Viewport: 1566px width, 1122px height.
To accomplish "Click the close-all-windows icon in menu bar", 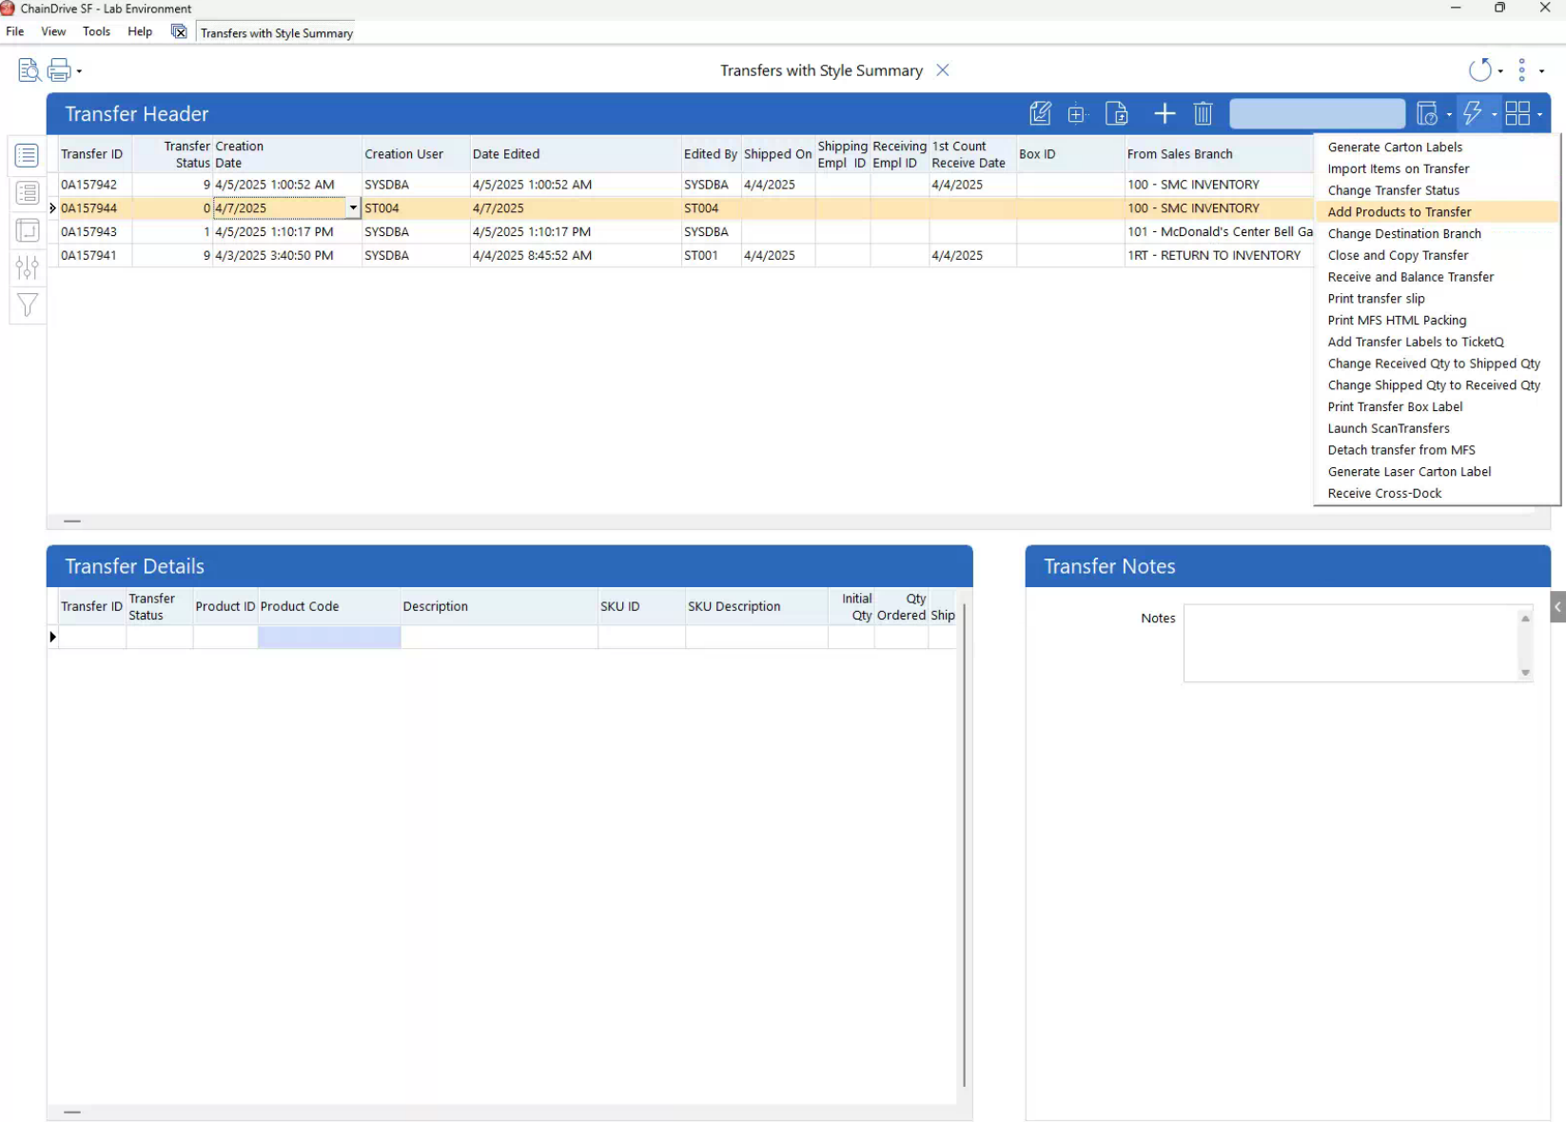I will (179, 31).
